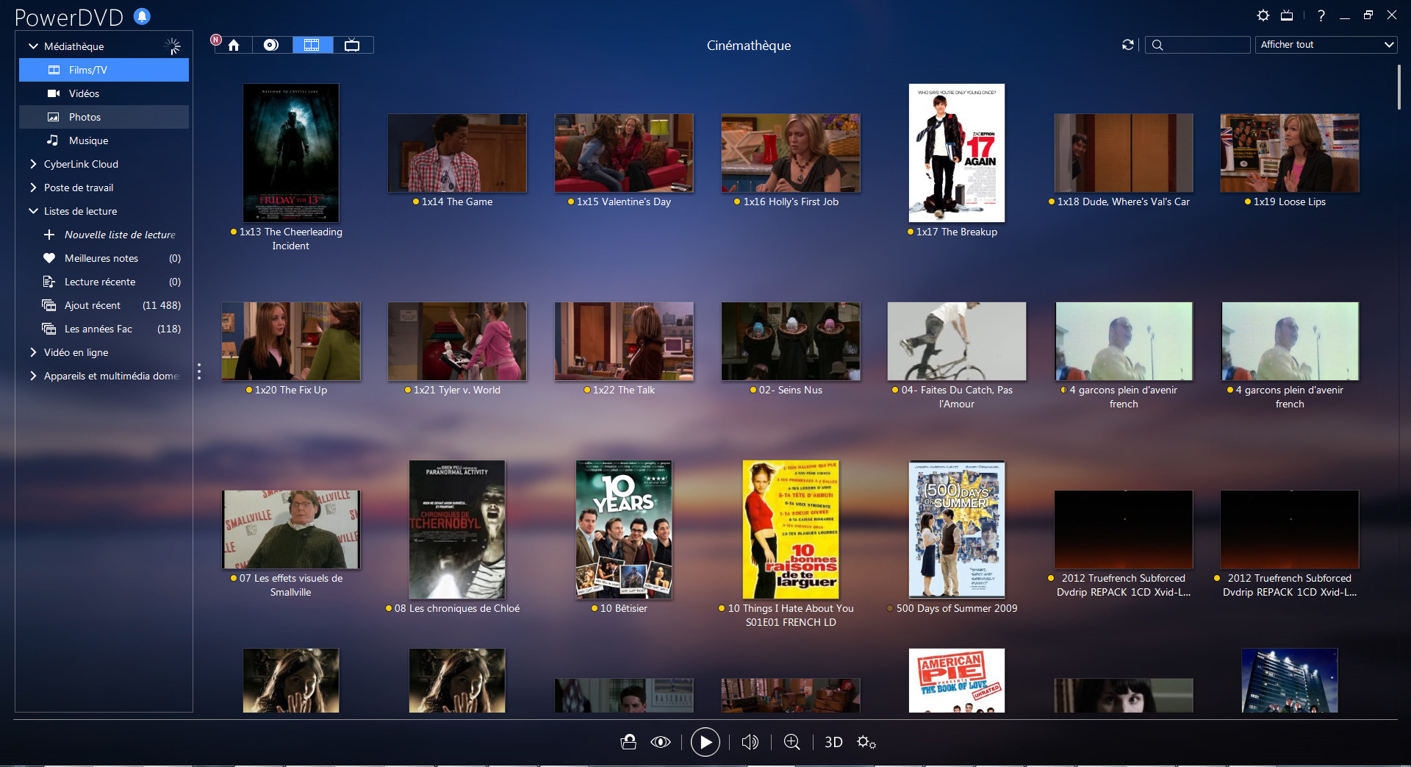Switch to the TV shows tab
Image resolution: width=1411 pixels, height=767 pixels.
coord(353,45)
